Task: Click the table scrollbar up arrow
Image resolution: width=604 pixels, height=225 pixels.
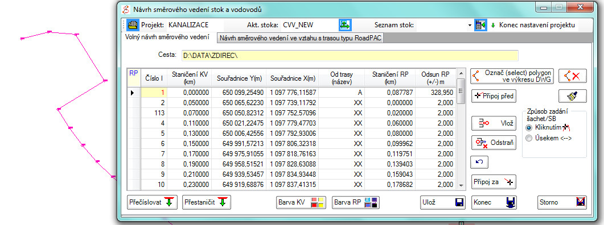Action: pos(460,73)
